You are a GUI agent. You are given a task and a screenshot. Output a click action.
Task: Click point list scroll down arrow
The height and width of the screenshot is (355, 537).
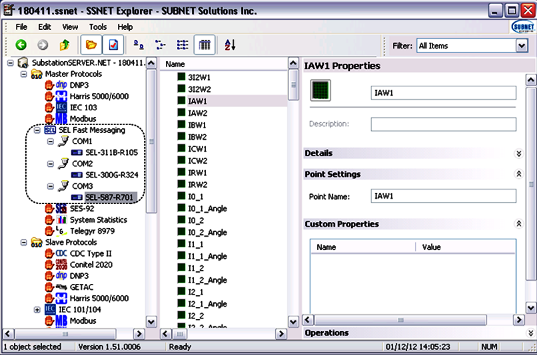pyautogui.click(x=293, y=322)
